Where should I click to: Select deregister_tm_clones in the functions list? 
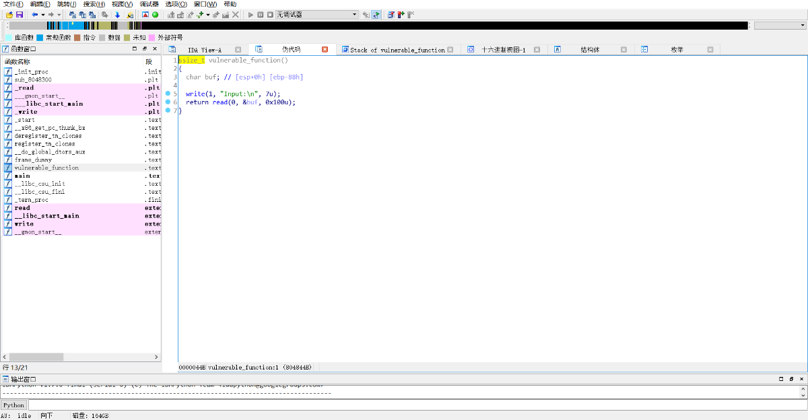click(81, 136)
